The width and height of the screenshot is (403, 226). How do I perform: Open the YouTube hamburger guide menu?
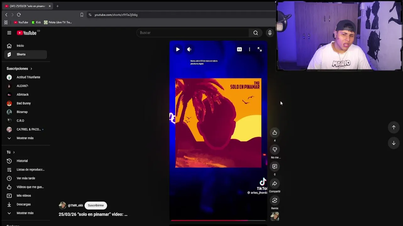(9, 33)
